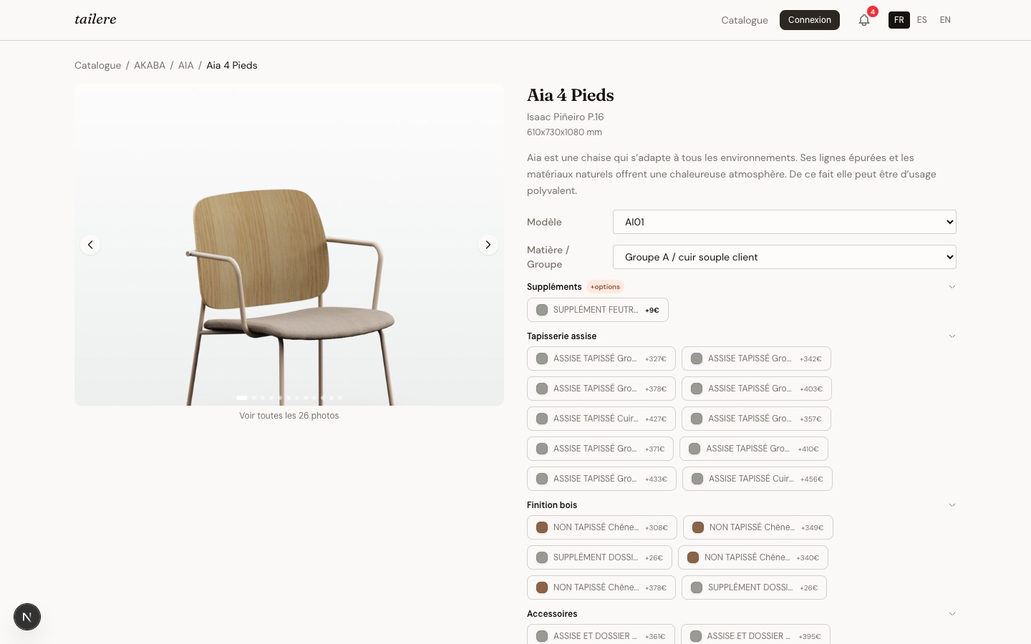Collapse the Finition bois section chevron
Image resolution: width=1031 pixels, height=644 pixels.
[x=952, y=505]
